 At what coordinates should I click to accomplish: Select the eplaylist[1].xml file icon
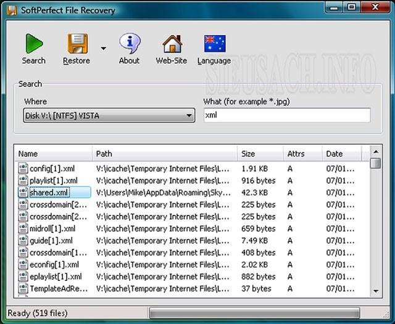coord(23,277)
